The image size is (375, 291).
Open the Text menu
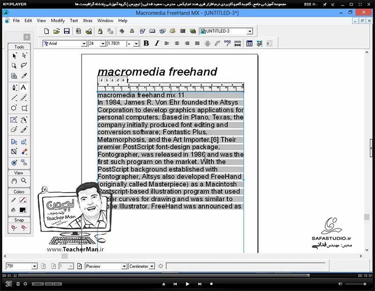(74, 21)
